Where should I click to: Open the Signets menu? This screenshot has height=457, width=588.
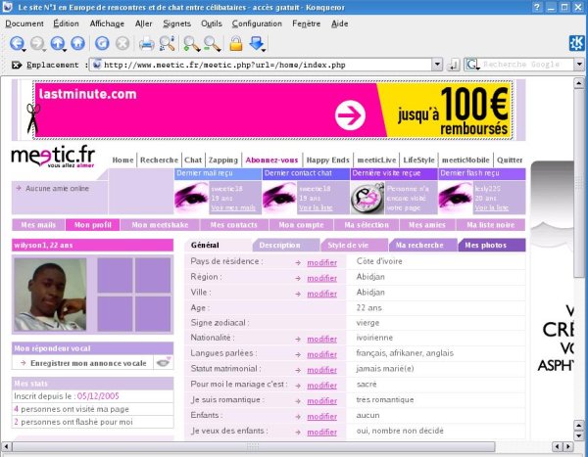point(176,23)
